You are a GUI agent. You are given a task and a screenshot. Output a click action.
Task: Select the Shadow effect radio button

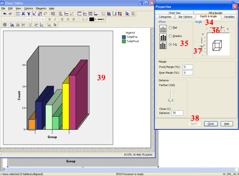pos(170,36)
